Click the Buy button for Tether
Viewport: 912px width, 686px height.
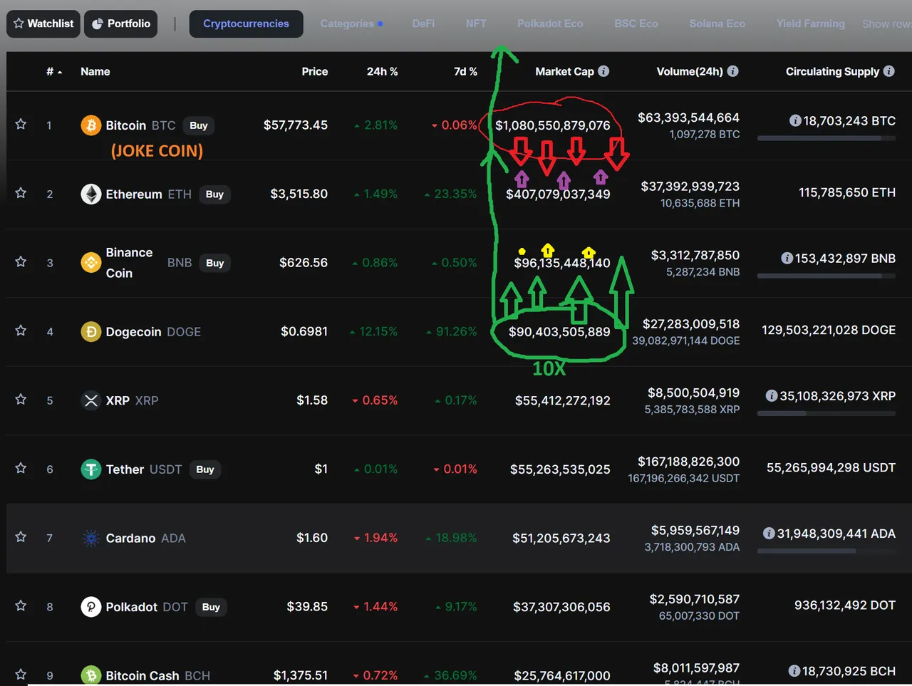pyautogui.click(x=205, y=469)
